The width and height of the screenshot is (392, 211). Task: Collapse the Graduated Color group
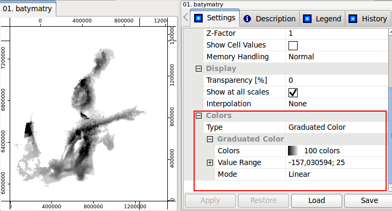(210, 139)
